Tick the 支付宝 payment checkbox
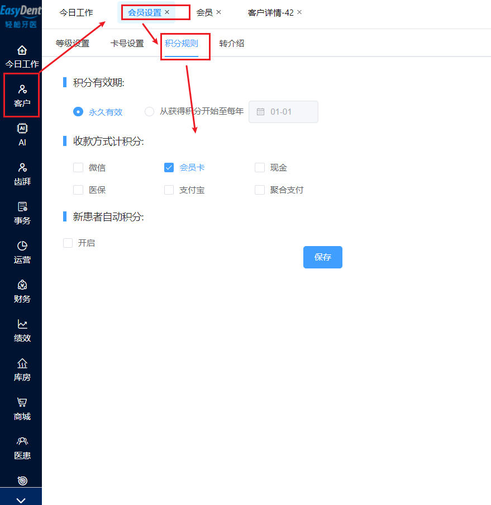 point(169,190)
